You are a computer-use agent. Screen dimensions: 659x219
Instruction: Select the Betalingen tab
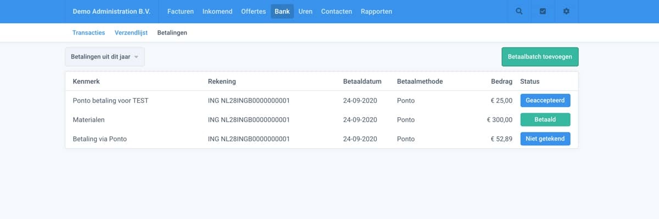pos(172,33)
